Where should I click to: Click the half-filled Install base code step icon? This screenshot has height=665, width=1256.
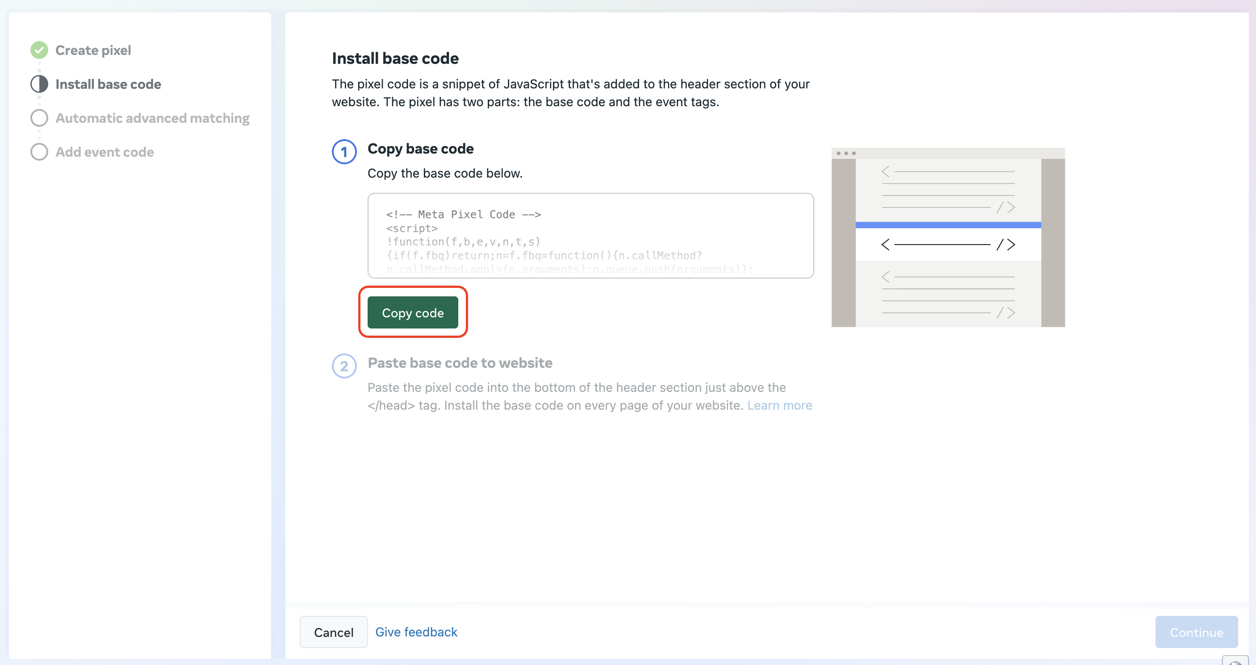[x=39, y=84]
